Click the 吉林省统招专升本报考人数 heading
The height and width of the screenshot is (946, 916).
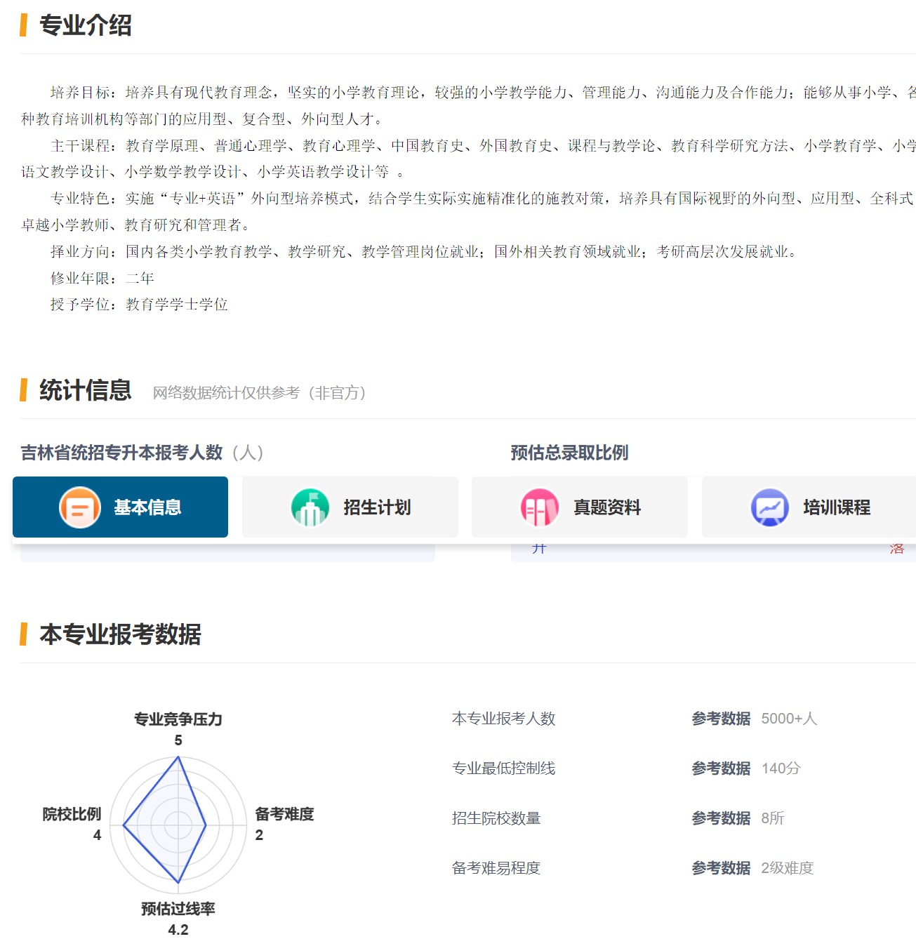tap(124, 453)
